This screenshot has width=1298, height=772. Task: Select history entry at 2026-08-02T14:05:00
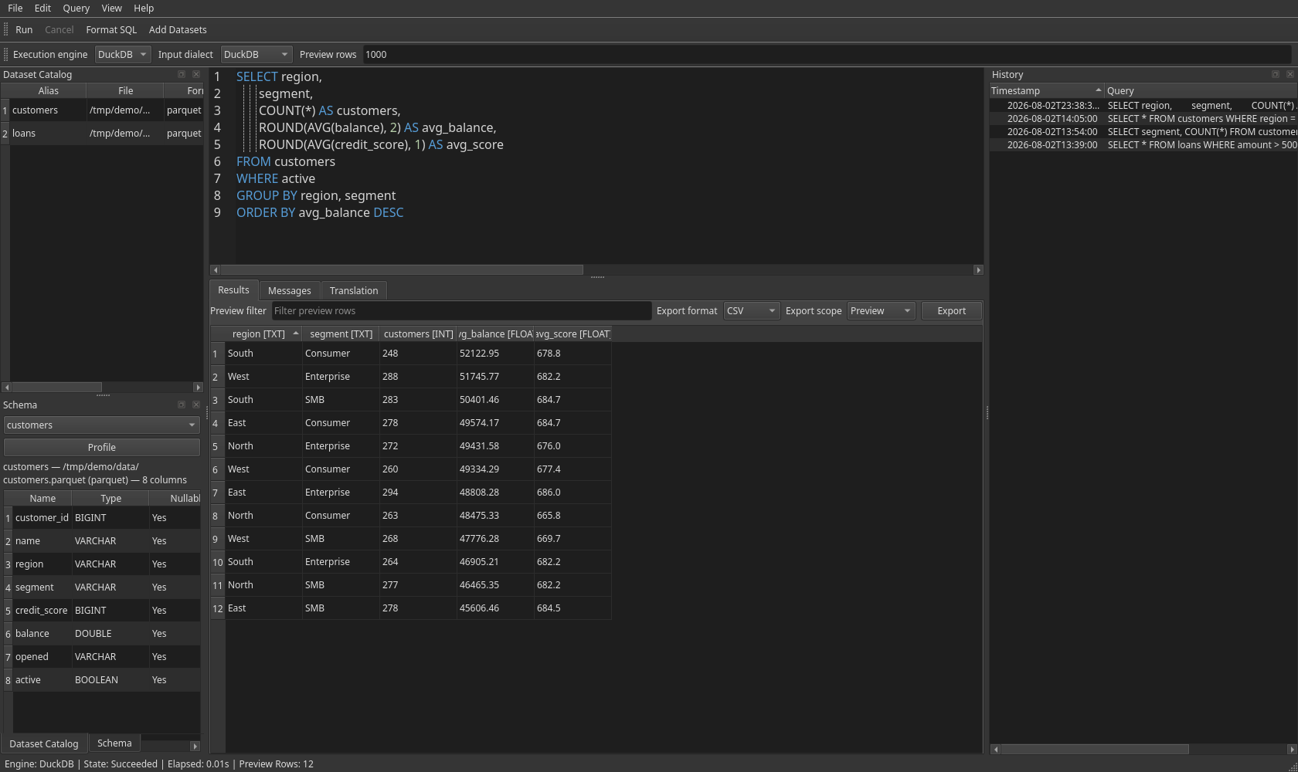point(1143,119)
